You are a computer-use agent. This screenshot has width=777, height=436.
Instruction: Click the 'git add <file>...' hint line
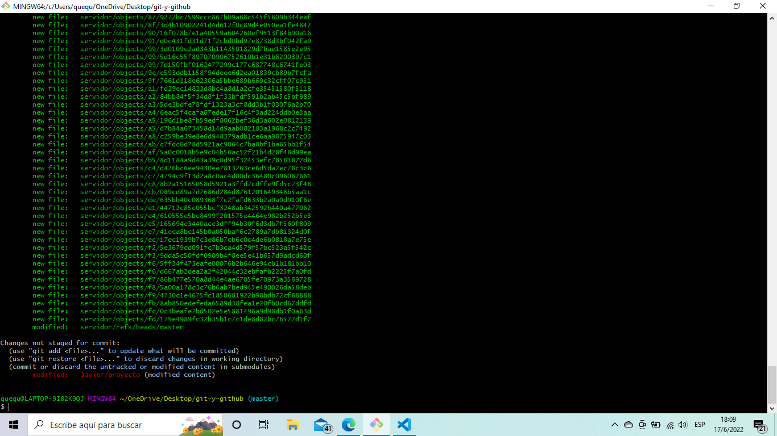point(124,351)
